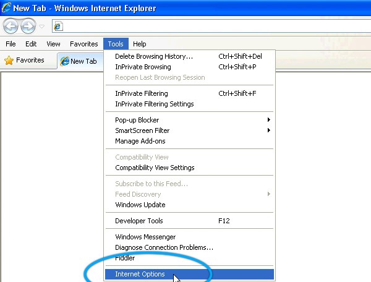Click the Forward navigation arrow button
The height and width of the screenshot is (282, 371).
[28, 26]
